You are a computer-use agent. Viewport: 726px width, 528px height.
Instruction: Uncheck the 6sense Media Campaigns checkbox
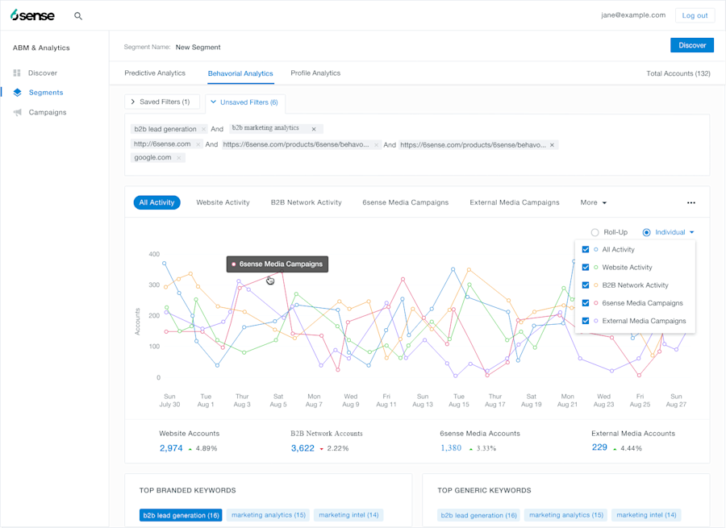point(586,302)
